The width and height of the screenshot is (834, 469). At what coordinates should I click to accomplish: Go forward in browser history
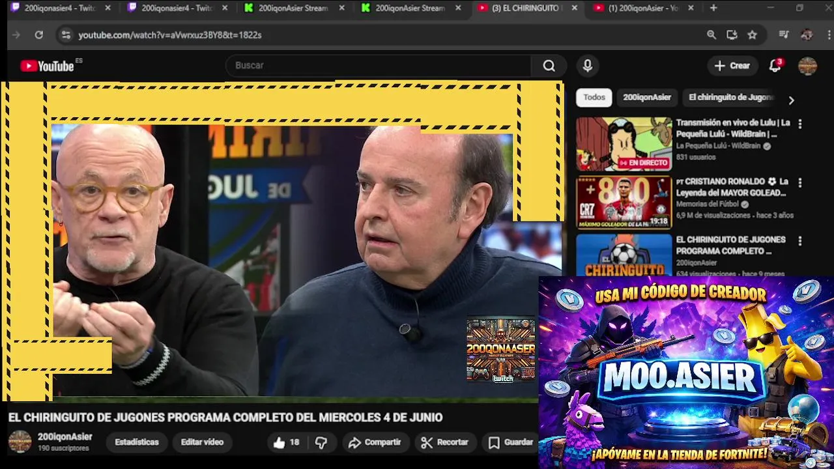(x=16, y=35)
